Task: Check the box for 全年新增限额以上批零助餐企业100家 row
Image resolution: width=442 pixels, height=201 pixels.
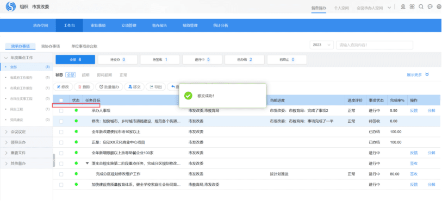Action: point(61,153)
